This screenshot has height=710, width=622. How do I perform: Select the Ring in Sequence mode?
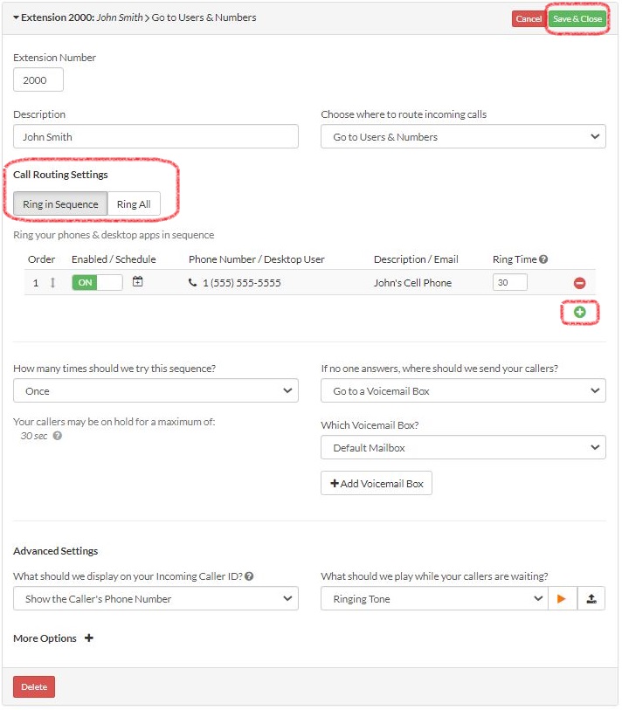(x=59, y=203)
